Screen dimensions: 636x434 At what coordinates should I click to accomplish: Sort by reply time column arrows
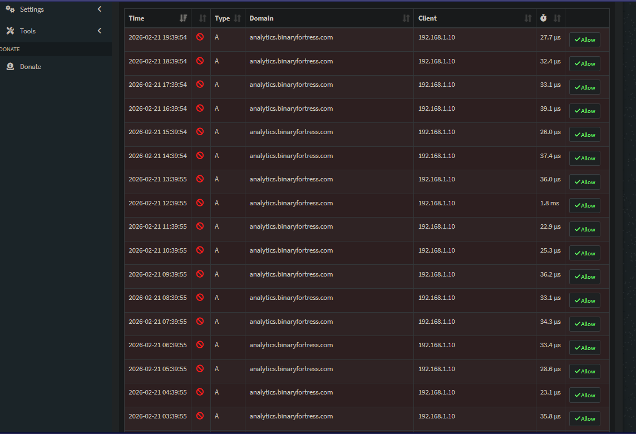click(x=557, y=18)
